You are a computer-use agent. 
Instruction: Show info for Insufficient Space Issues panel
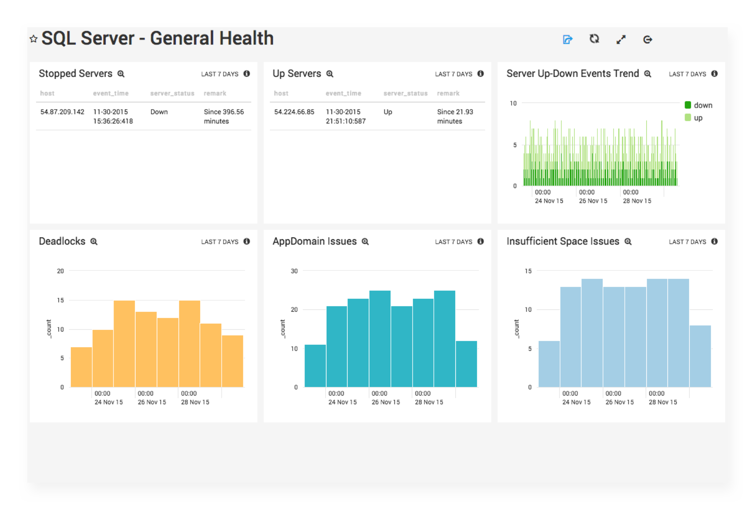click(714, 242)
